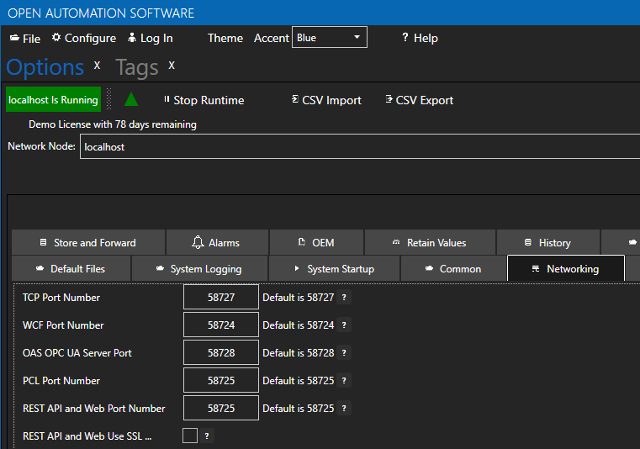This screenshot has height=449, width=640.
Task: Click the folder icon next to File
Action: point(14,38)
